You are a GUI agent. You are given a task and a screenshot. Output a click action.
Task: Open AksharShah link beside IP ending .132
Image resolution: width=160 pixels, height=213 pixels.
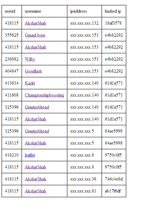pos(35,23)
